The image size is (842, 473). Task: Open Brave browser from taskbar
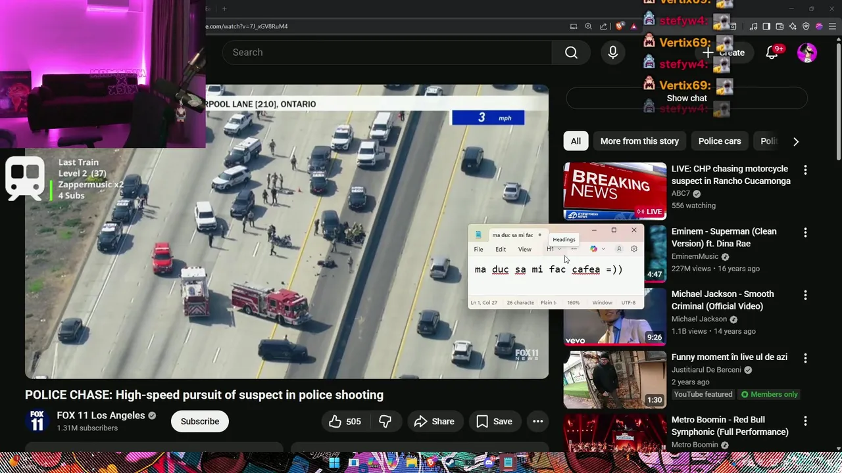click(x=431, y=462)
